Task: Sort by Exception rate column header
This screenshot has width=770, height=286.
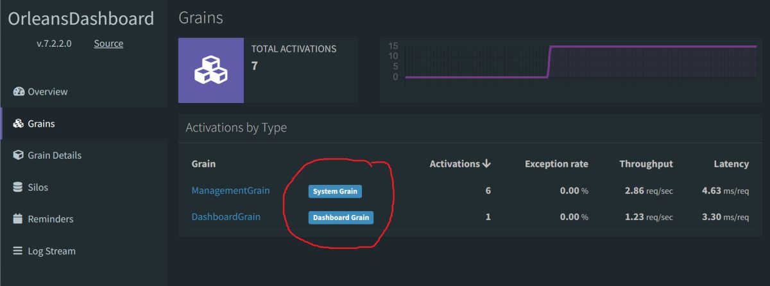Action: coord(556,164)
